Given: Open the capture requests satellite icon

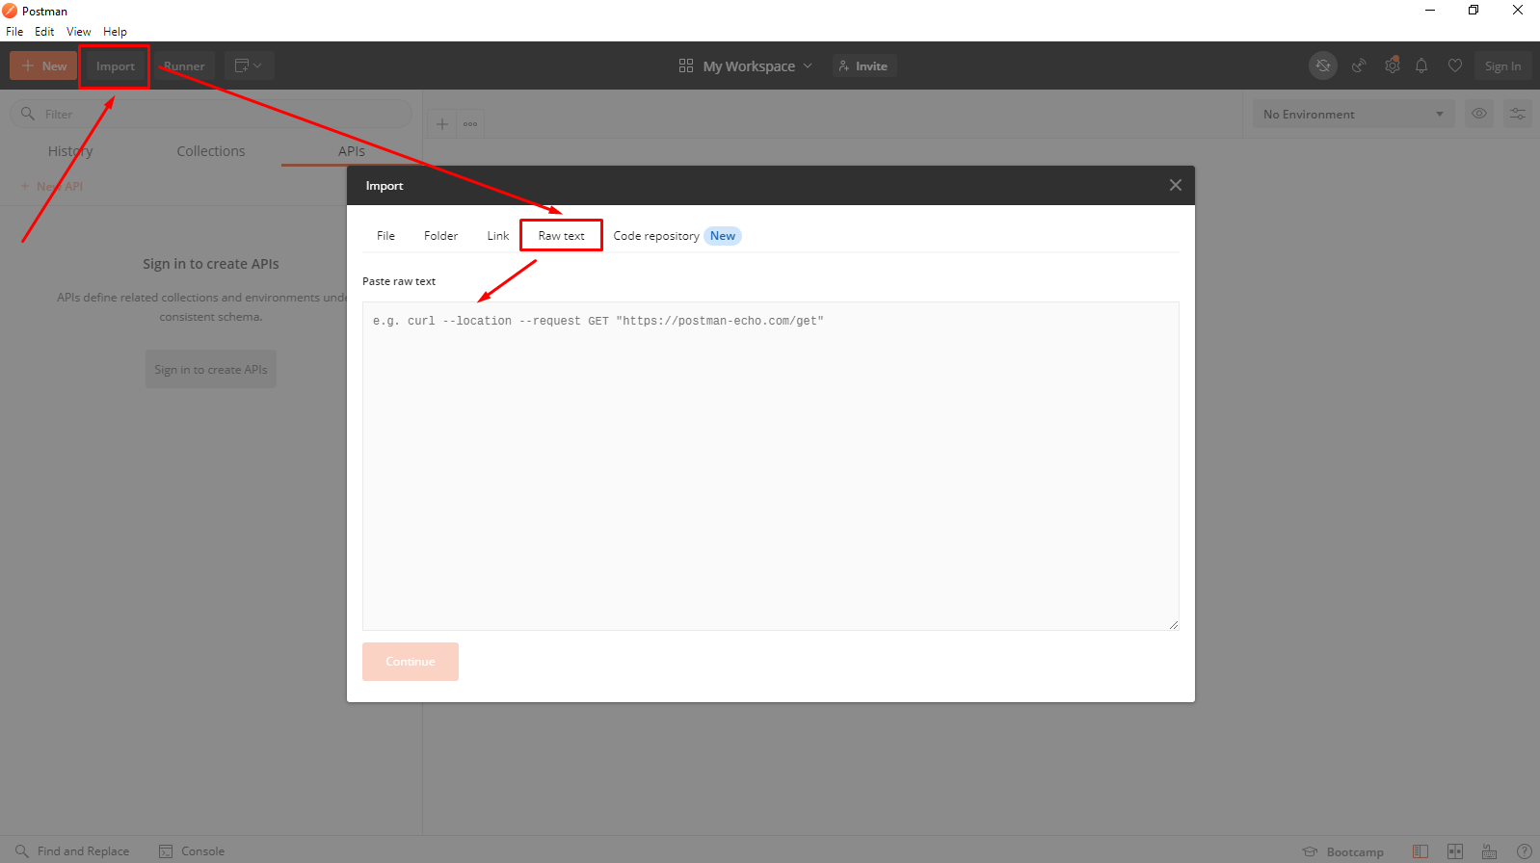Looking at the screenshot, I should point(1359,65).
